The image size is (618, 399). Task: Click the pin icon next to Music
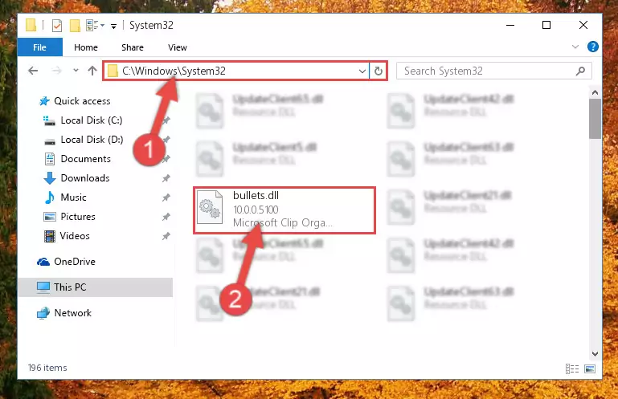coord(166,197)
